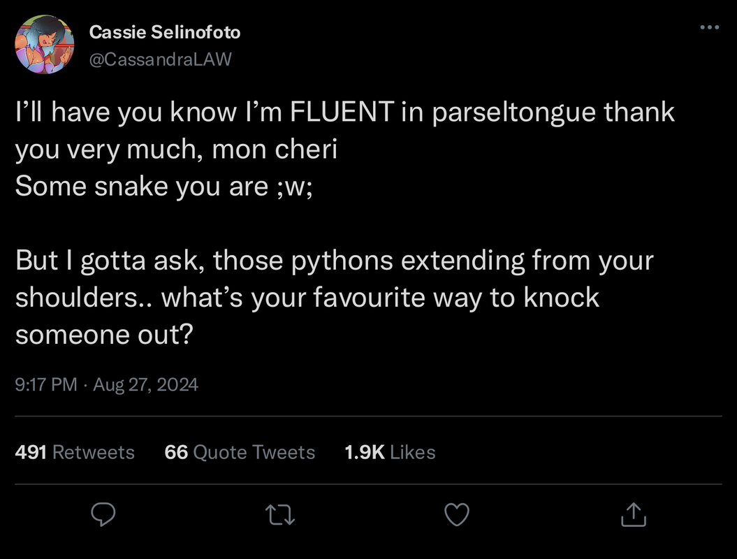Viewport: 737px width, 559px height.
Task: Click the line "Some snake you are ;w;"
Action: 164,187
